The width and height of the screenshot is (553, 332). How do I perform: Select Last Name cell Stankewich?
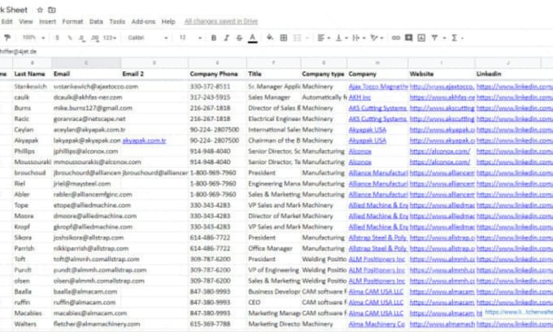(32, 86)
